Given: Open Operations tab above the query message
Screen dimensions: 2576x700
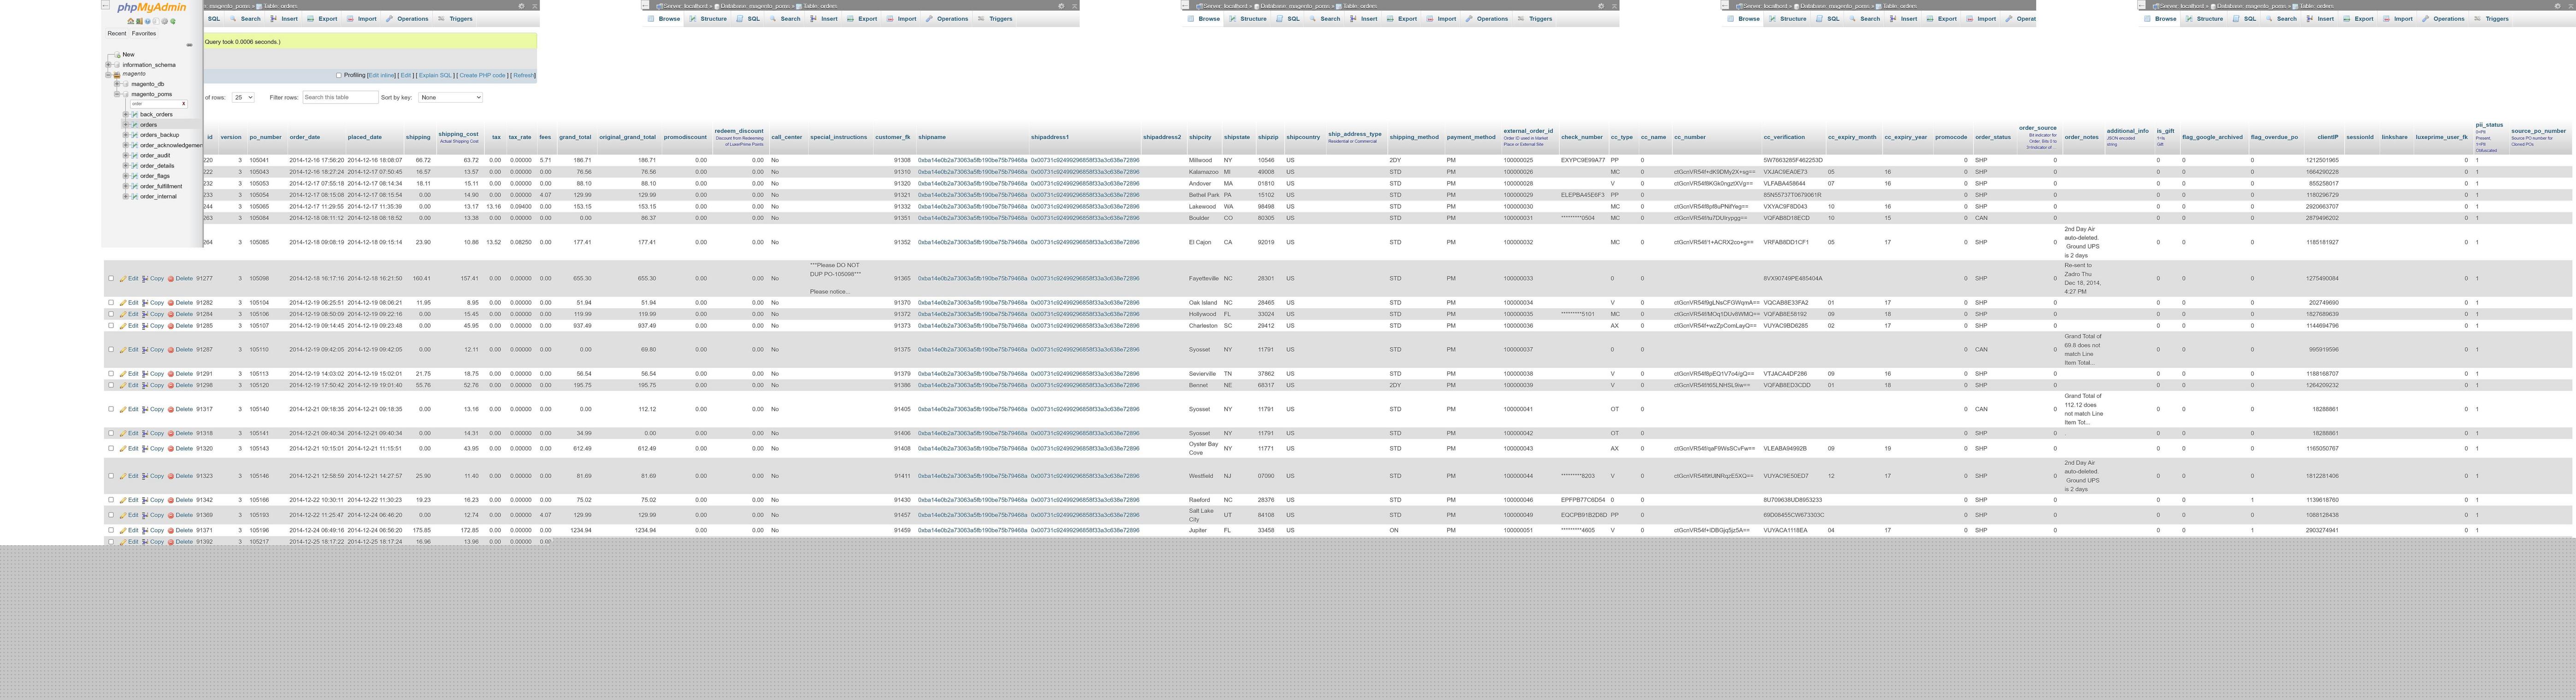Looking at the screenshot, I should (x=408, y=19).
